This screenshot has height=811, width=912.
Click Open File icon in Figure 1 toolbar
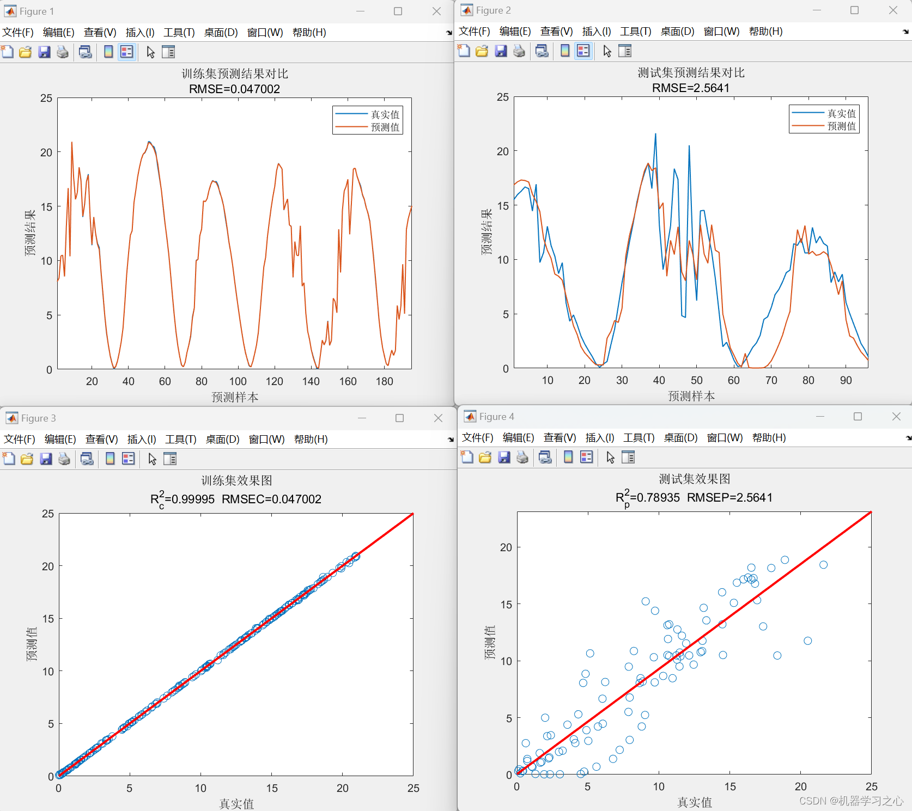(26, 52)
